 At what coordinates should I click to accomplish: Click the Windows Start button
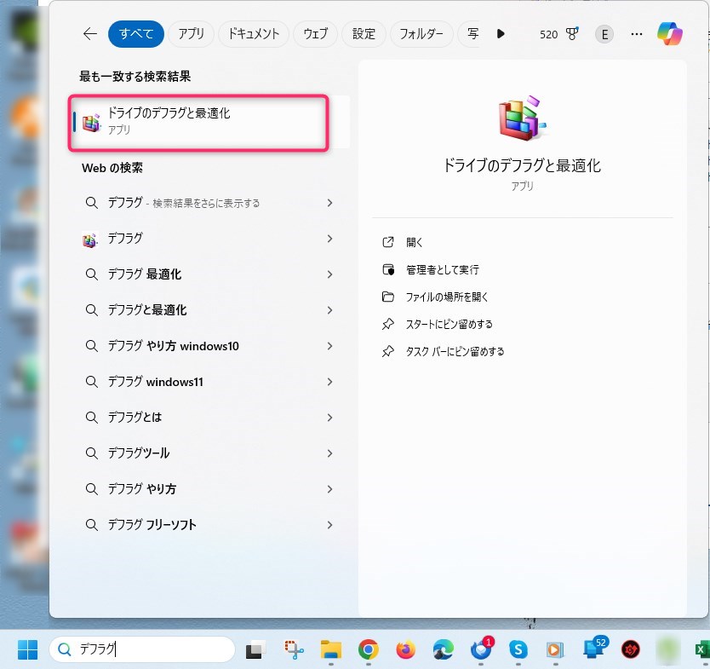click(27, 650)
